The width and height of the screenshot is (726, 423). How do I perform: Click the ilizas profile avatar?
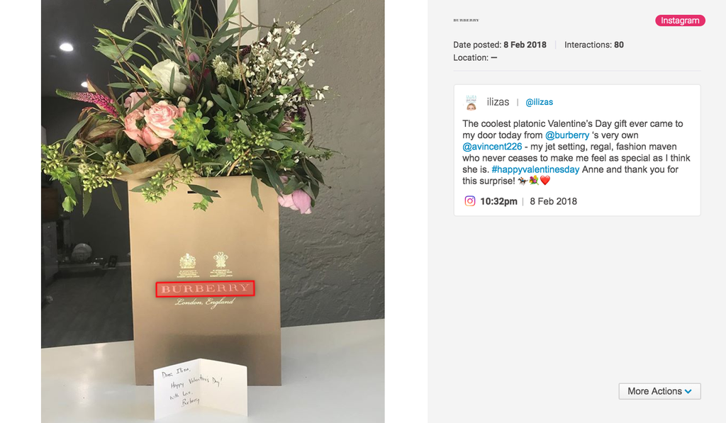tap(471, 102)
